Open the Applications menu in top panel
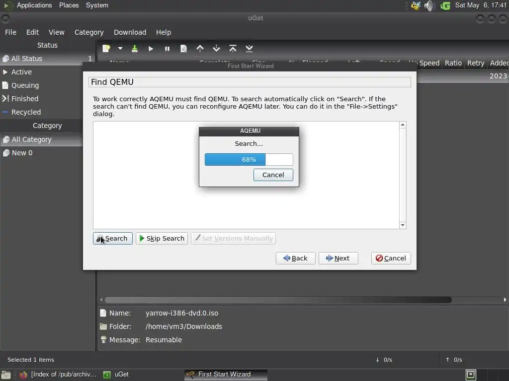The width and height of the screenshot is (509, 381). (x=34, y=5)
